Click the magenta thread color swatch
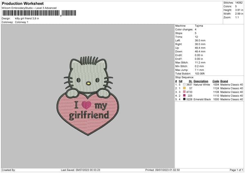The width and height of the screenshot is (245, 173). (185, 95)
